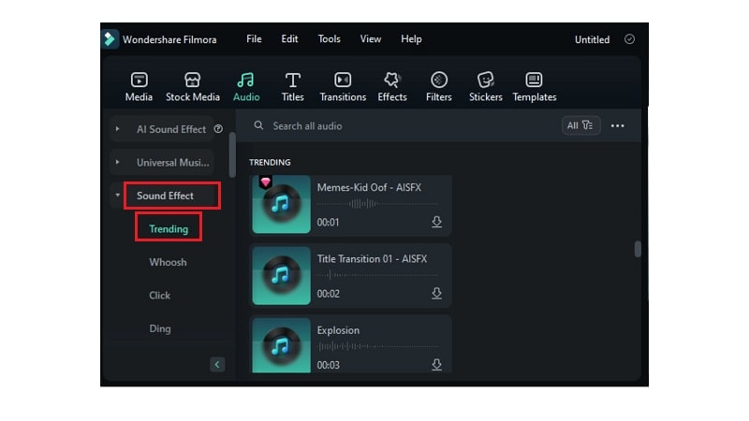Select Universal Musi... label

click(173, 163)
